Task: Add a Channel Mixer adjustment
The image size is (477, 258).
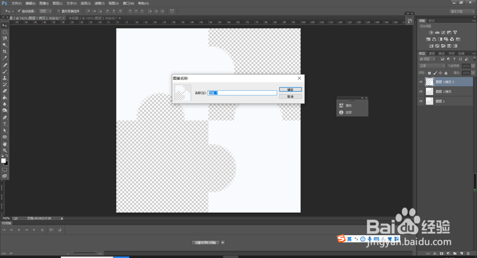Action: click(x=452, y=39)
